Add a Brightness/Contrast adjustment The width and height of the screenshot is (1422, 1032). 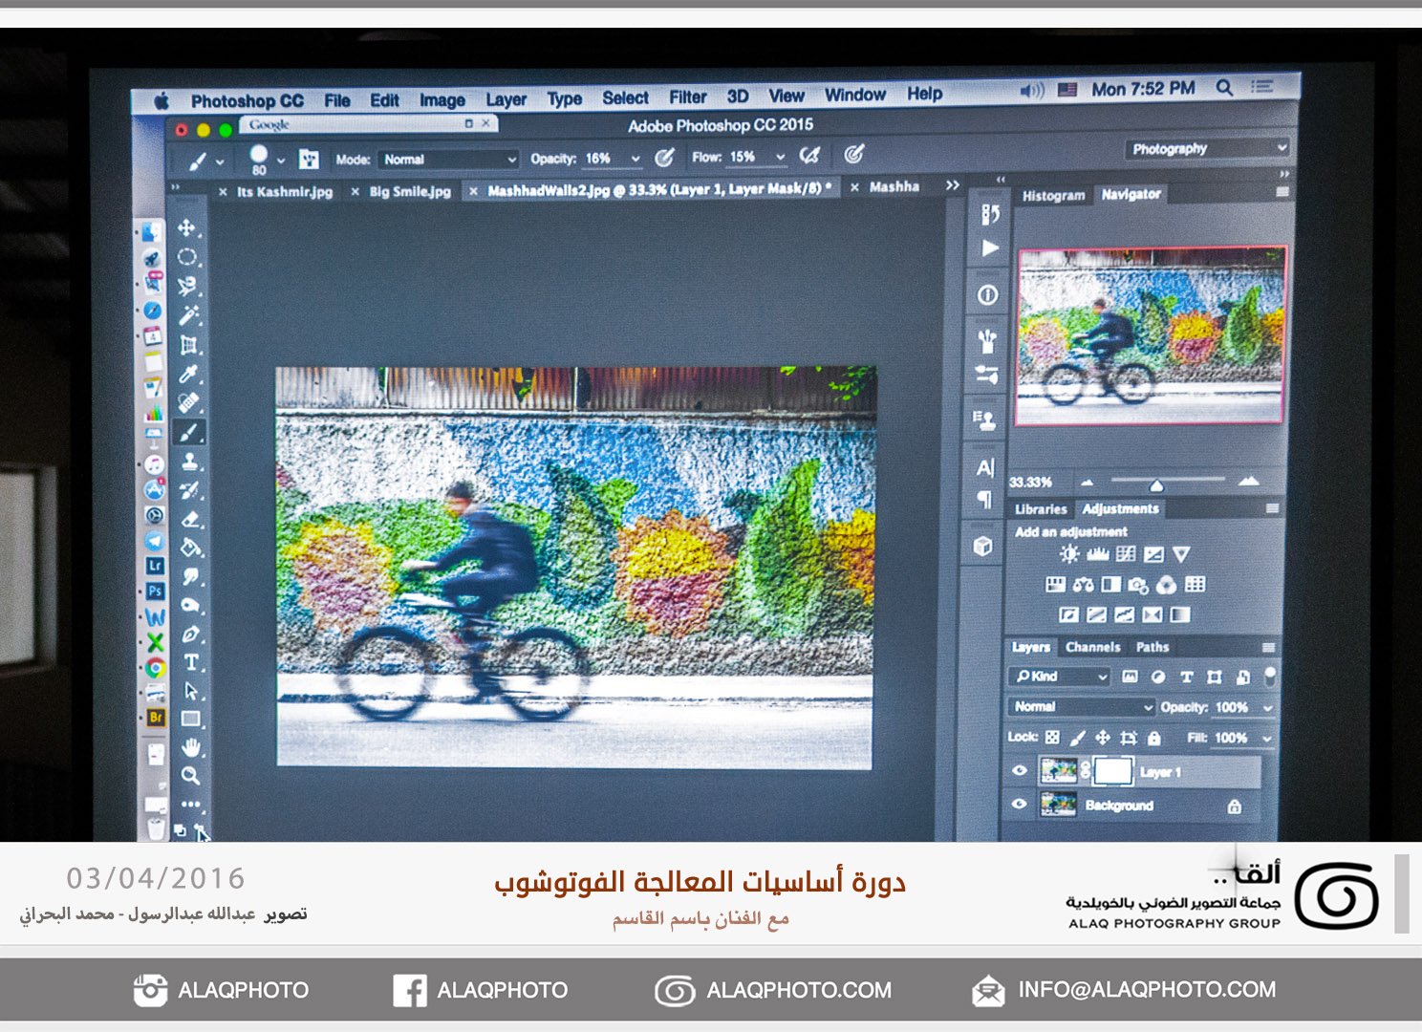tap(1069, 554)
